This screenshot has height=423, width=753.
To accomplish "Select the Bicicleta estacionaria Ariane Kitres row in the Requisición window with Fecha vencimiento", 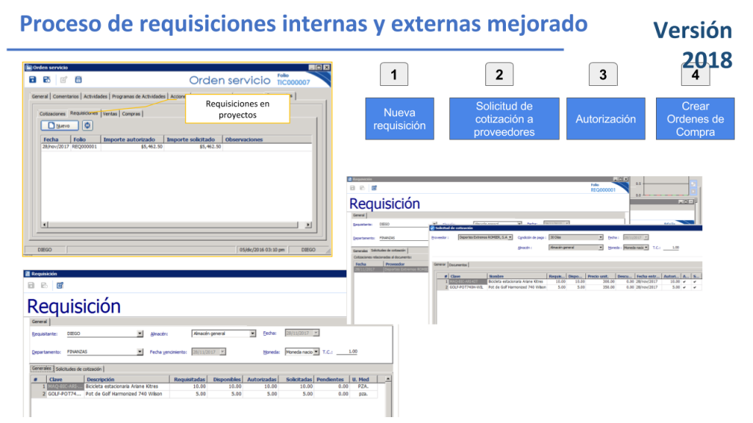I will pyautogui.click(x=204, y=386).
